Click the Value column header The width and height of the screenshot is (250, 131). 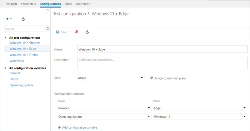pyautogui.click(x=157, y=101)
